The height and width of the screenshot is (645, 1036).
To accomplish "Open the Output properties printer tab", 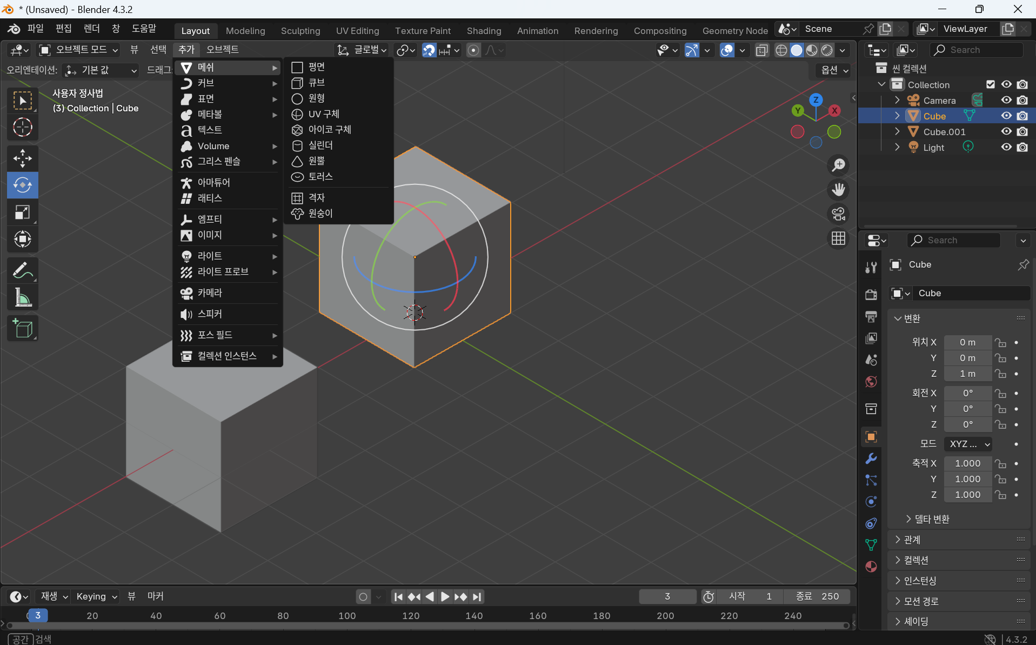I will coord(871,316).
